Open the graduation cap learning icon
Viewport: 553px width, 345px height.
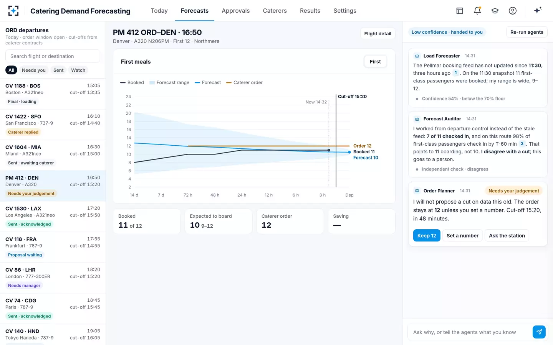point(495,11)
